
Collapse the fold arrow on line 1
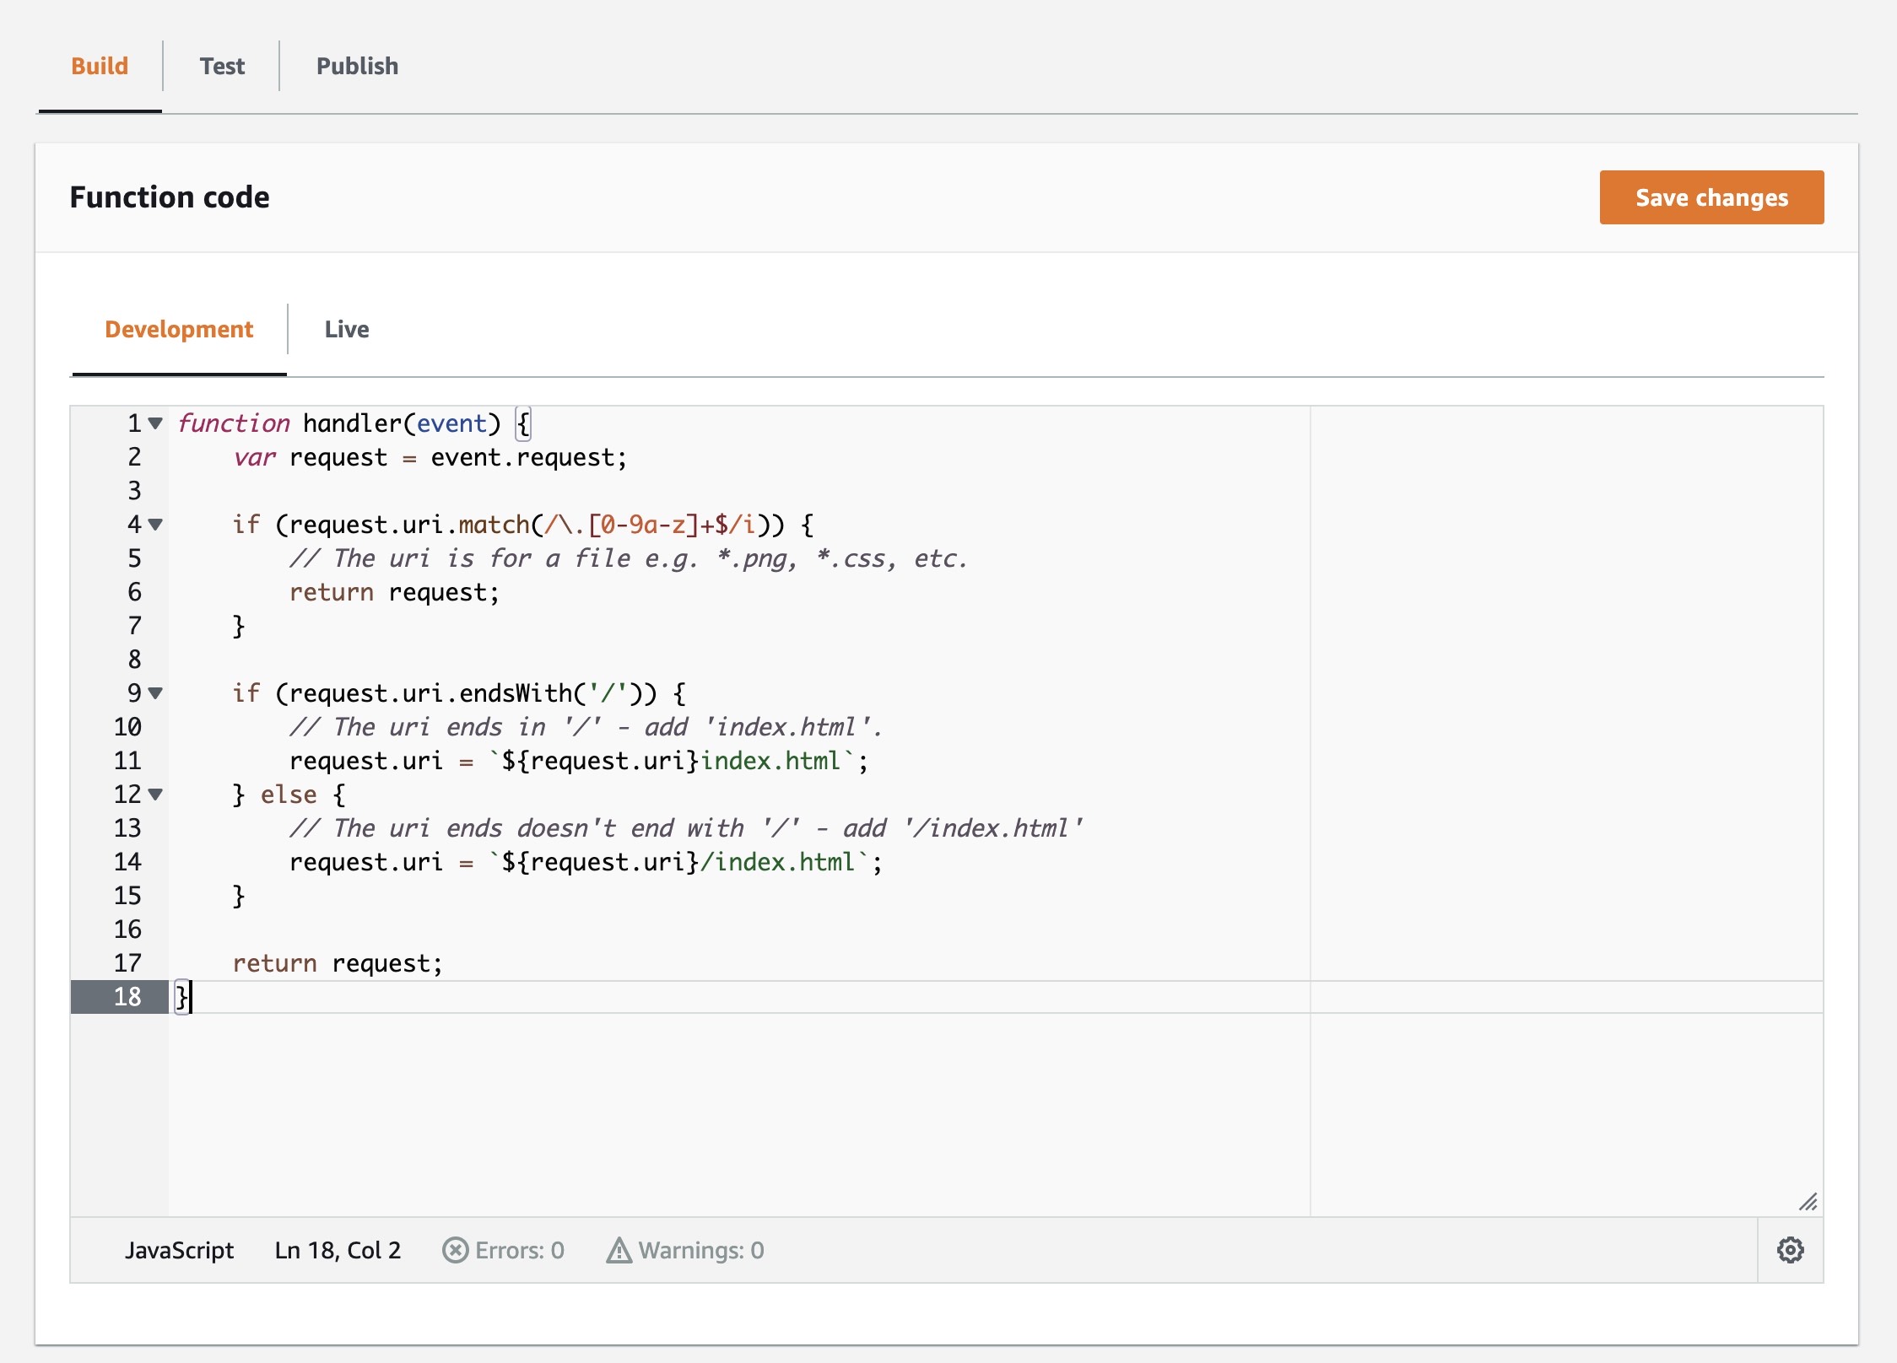[155, 423]
